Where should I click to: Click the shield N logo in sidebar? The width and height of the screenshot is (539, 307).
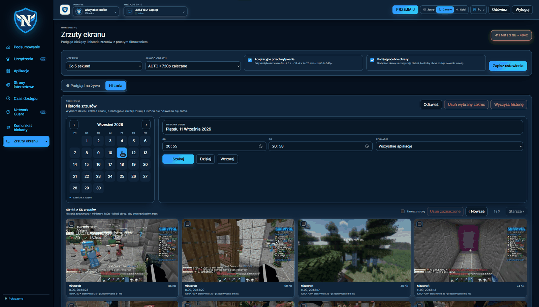pyautogui.click(x=26, y=21)
